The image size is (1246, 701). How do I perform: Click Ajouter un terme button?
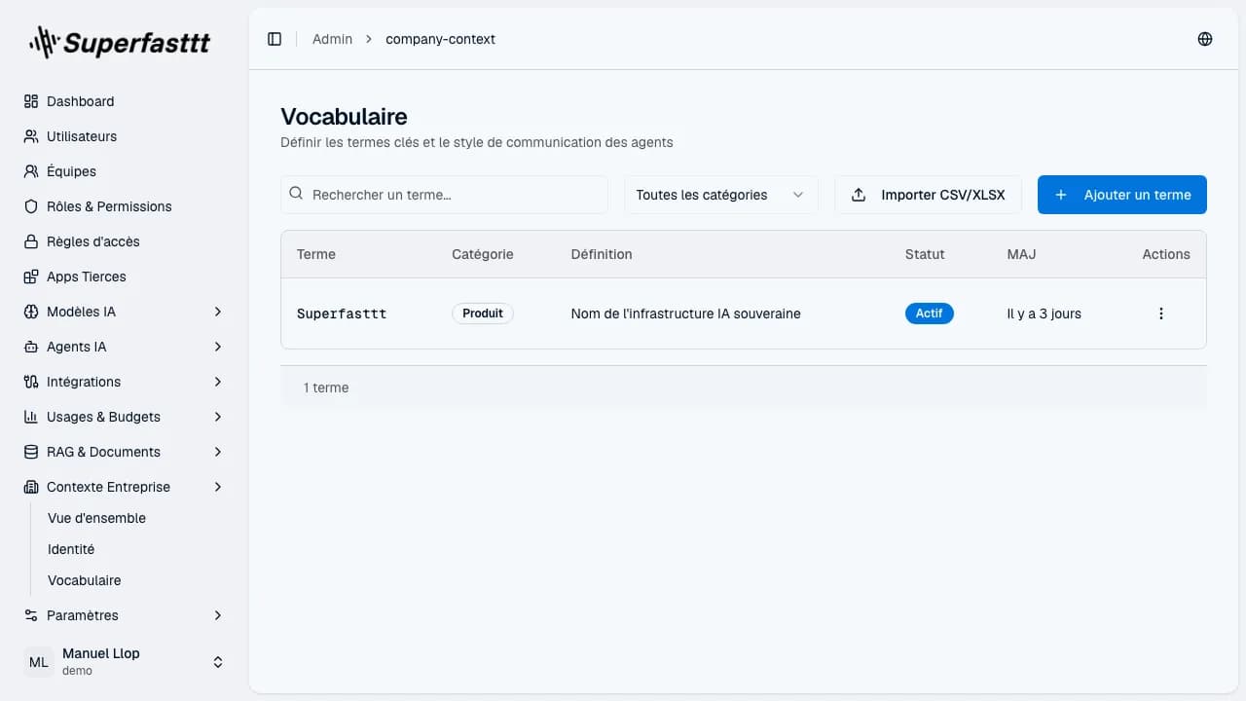1122,195
